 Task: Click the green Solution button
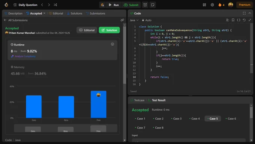[x=109, y=30]
